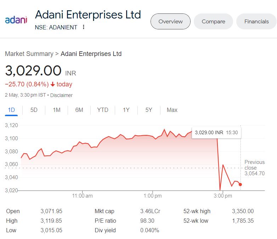Switch to the Compare tab
The image size is (277, 239).
[213, 22]
